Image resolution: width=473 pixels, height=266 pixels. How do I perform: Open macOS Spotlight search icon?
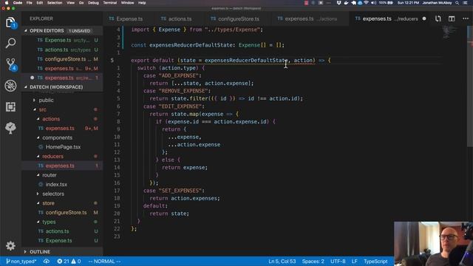pyautogui.click(x=457, y=3)
